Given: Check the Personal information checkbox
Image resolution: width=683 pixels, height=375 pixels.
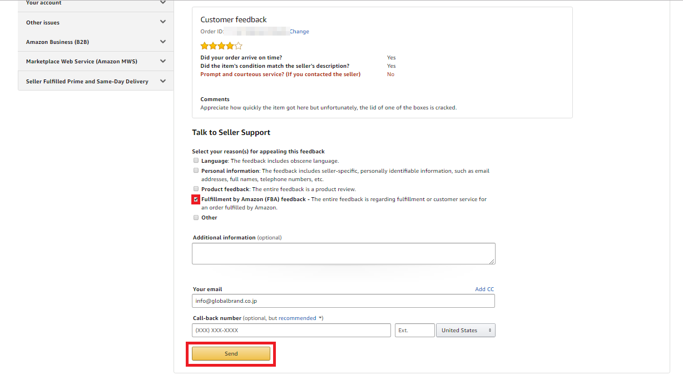Looking at the screenshot, I should pos(196,171).
